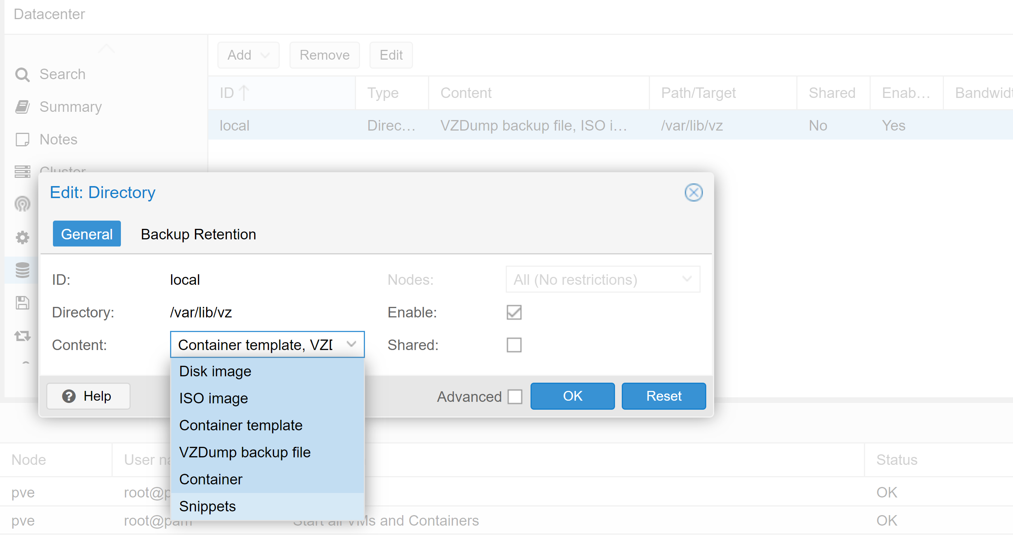
Task: Click the Reset button
Action: (x=663, y=396)
